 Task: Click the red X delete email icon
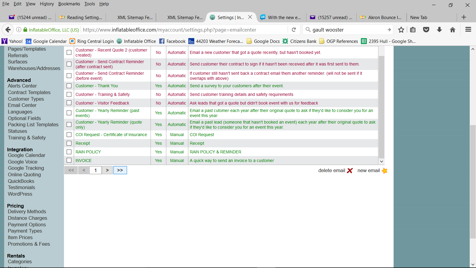pyautogui.click(x=350, y=171)
